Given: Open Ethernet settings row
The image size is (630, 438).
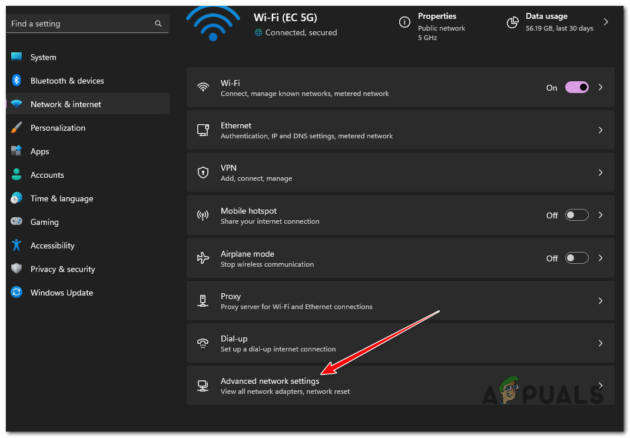Looking at the screenshot, I should click(x=400, y=130).
